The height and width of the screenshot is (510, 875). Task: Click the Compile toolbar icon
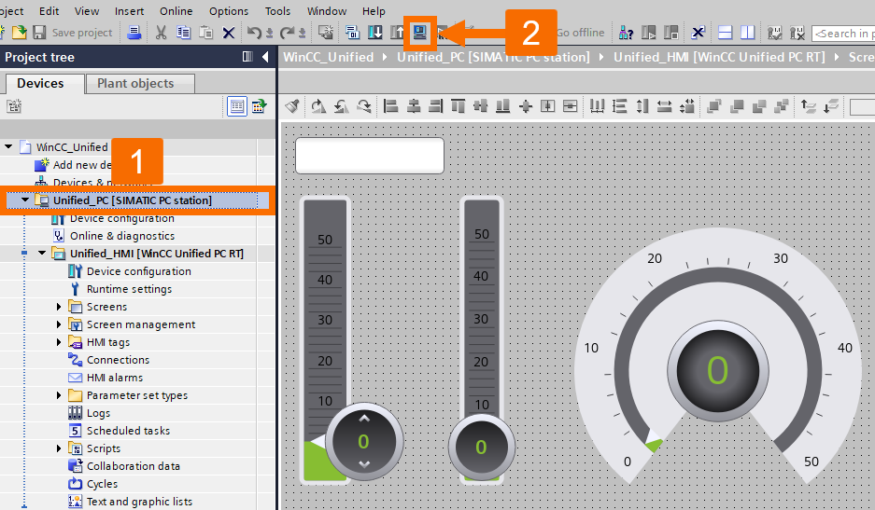pos(352,33)
